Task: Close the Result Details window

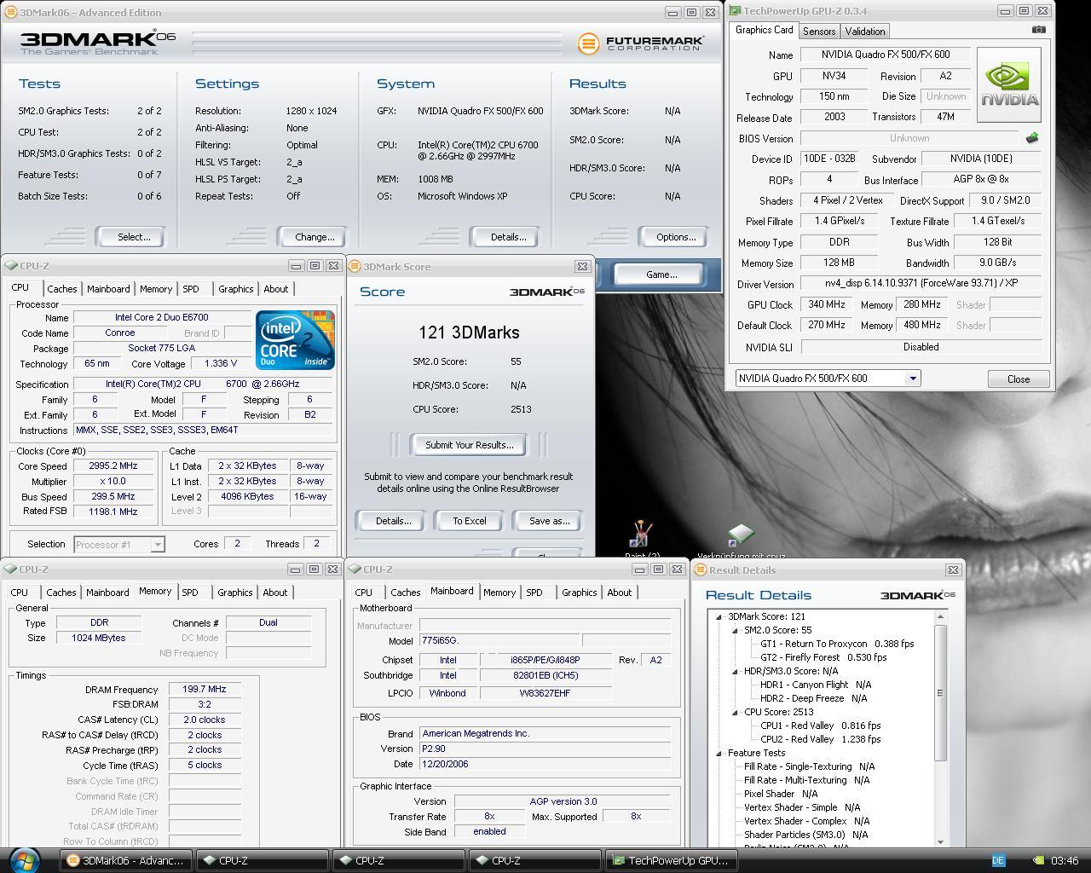Action: (x=953, y=569)
